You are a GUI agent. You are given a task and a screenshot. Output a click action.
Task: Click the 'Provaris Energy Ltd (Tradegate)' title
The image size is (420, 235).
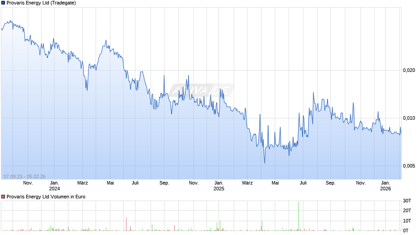[41, 3]
